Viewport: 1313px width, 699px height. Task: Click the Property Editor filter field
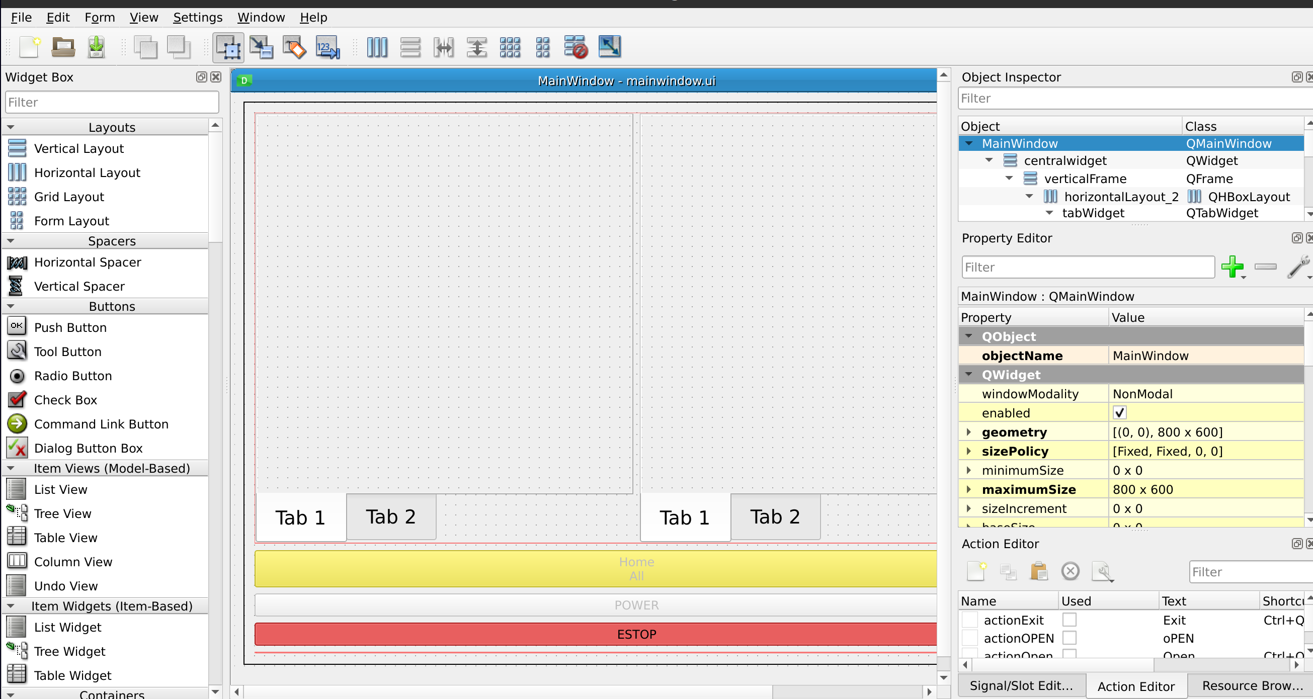pyautogui.click(x=1088, y=267)
